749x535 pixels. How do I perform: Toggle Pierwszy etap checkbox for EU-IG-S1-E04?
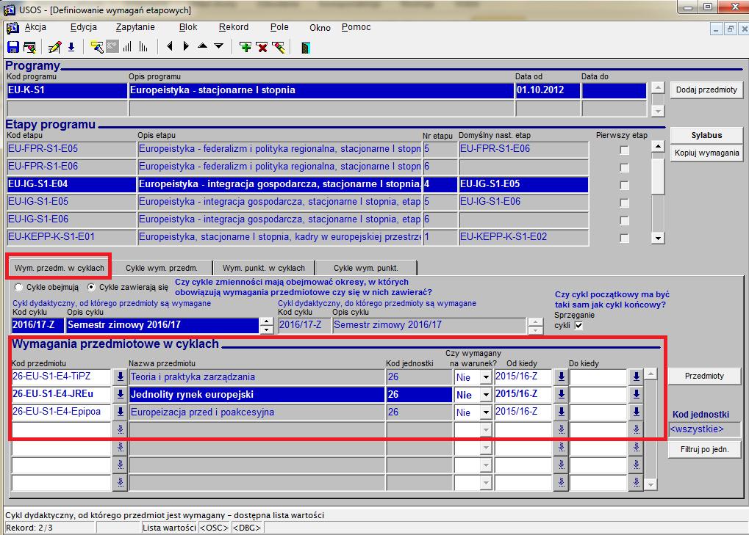624,185
